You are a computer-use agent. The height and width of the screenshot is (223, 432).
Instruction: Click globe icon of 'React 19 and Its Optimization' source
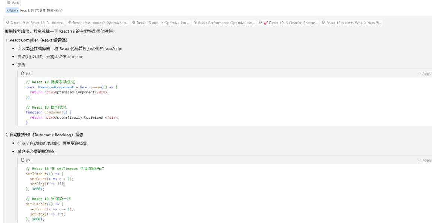133,23
